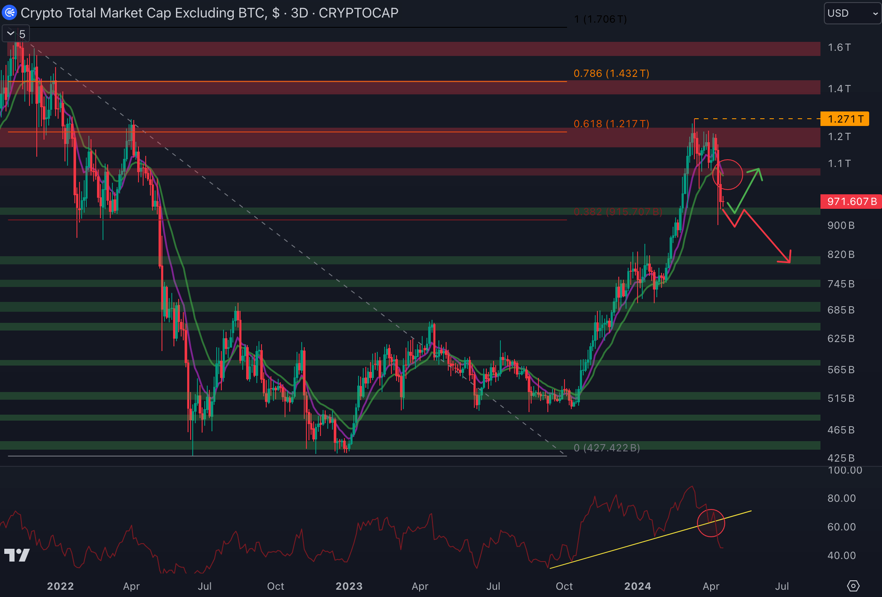This screenshot has width=882, height=597.
Task: Select the 1 (1.706 T) Fibonacci label
Action: pos(600,19)
